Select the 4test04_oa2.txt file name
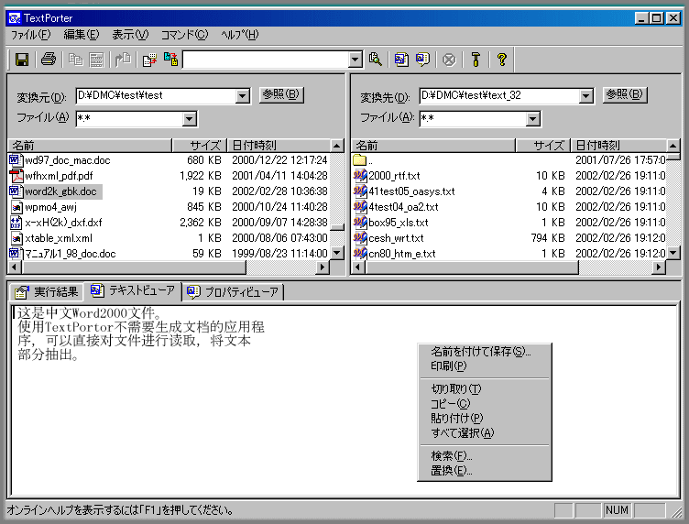Image resolution: width=689 pixels, height=524 pixels. coord(403,207)
